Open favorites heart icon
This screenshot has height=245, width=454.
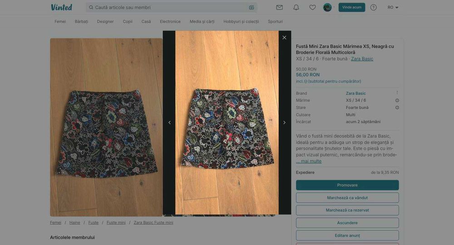312,8
